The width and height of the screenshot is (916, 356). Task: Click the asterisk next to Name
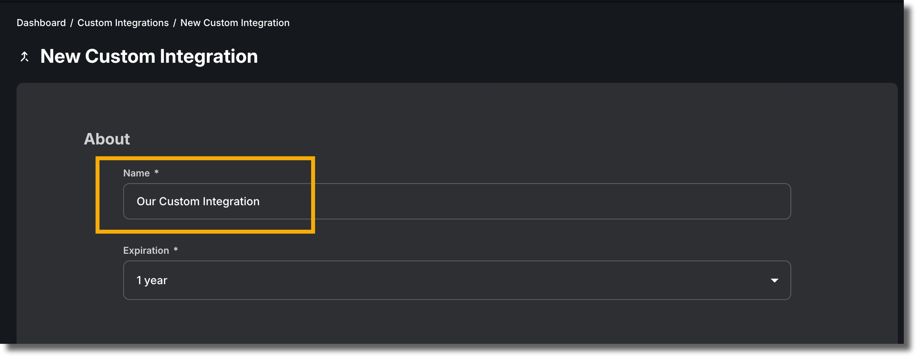pyautogui.click(x=156, y=172)
